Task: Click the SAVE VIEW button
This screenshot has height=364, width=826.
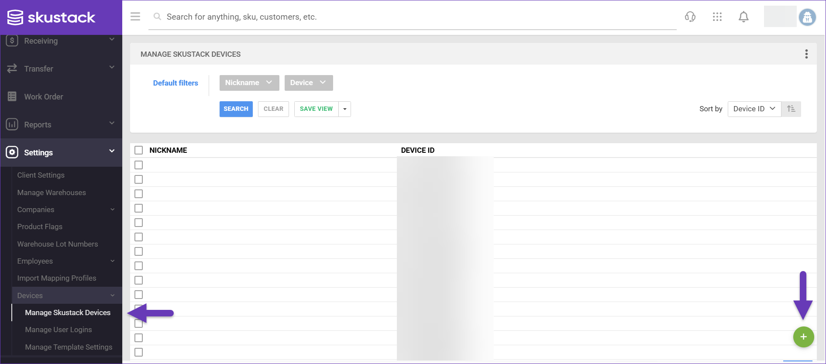Action: 317,109
